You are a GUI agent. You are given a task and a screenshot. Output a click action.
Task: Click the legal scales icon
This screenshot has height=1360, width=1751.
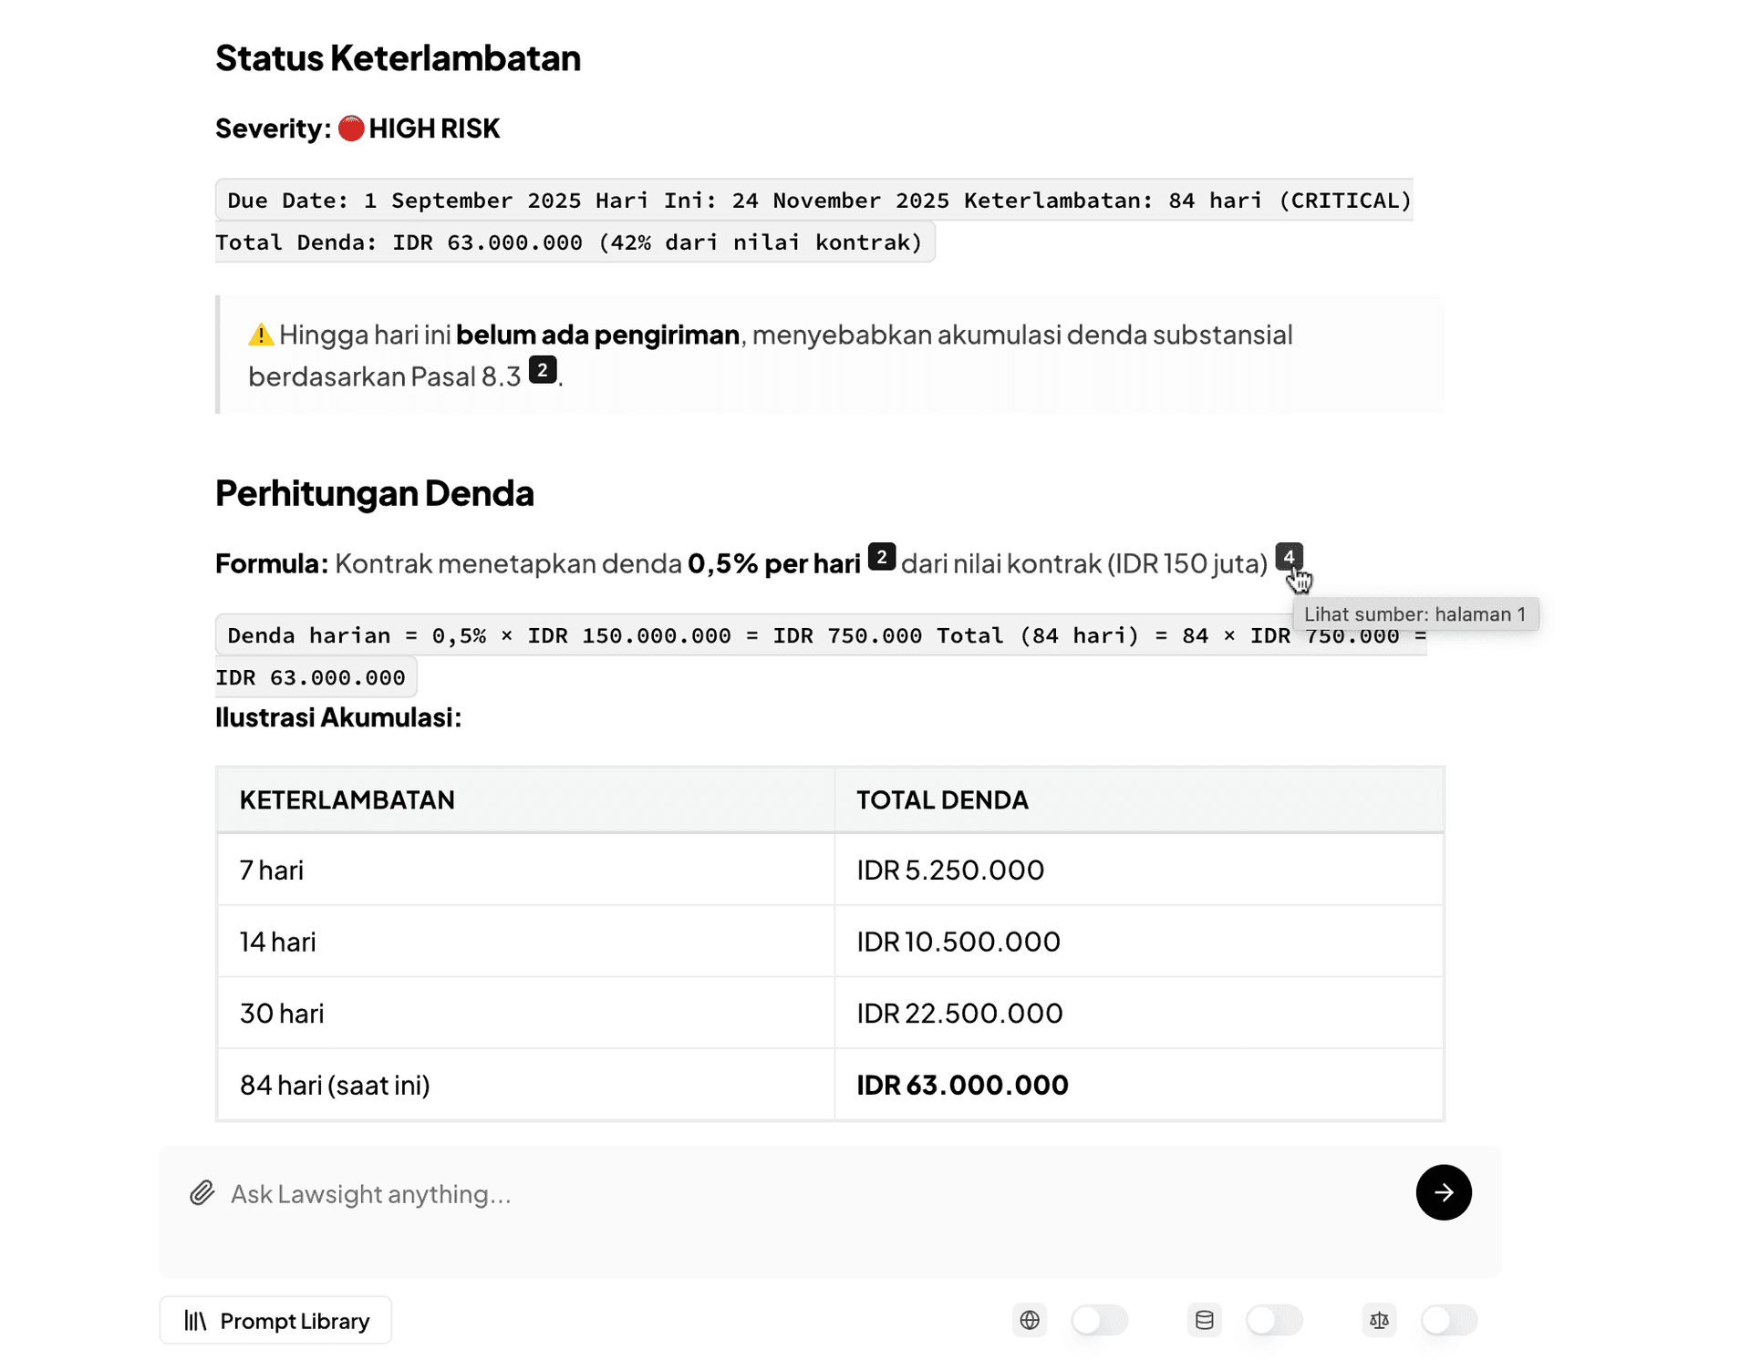1380,1319
